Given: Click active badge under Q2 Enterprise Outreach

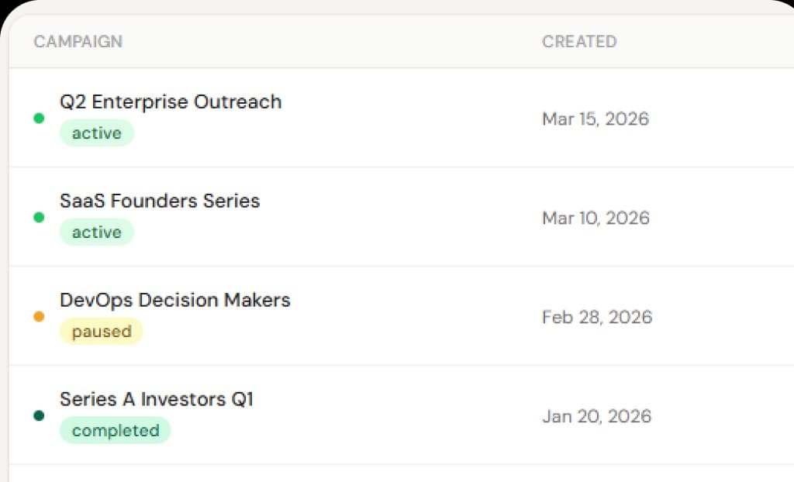Looking at the screenshot, I should (x=97, y=133).
